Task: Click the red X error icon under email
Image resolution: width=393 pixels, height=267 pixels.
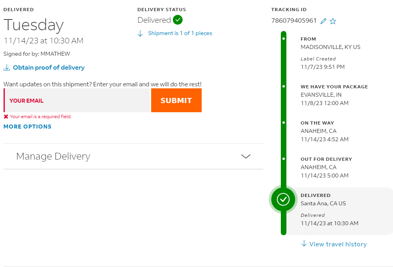Action: (6, 117)
